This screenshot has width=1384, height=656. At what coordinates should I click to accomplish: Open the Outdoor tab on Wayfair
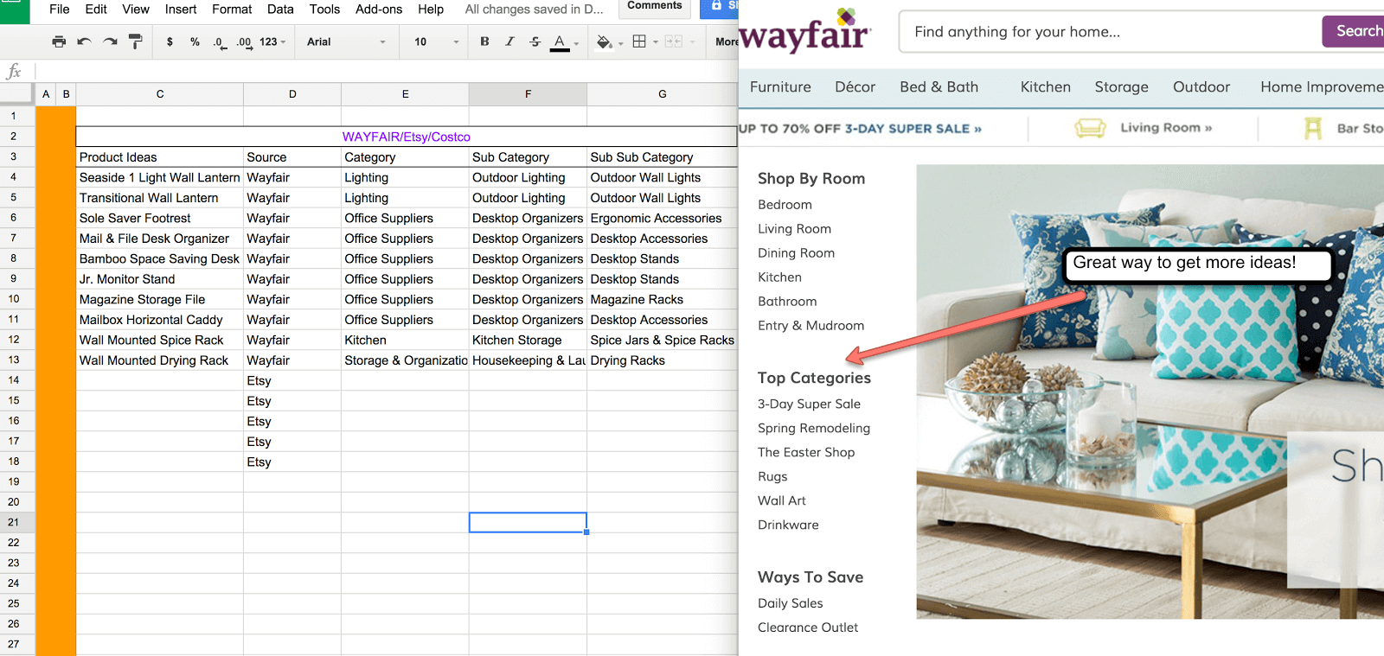(1201, 86)
